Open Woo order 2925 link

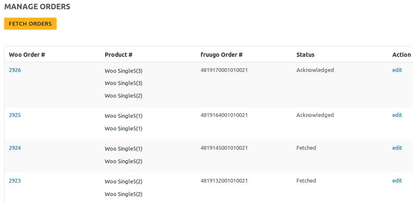pyautogui.click(x=15, y=115)
